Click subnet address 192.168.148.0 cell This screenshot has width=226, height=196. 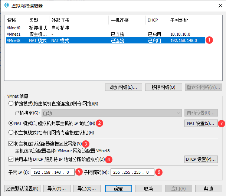click(184, 40)
